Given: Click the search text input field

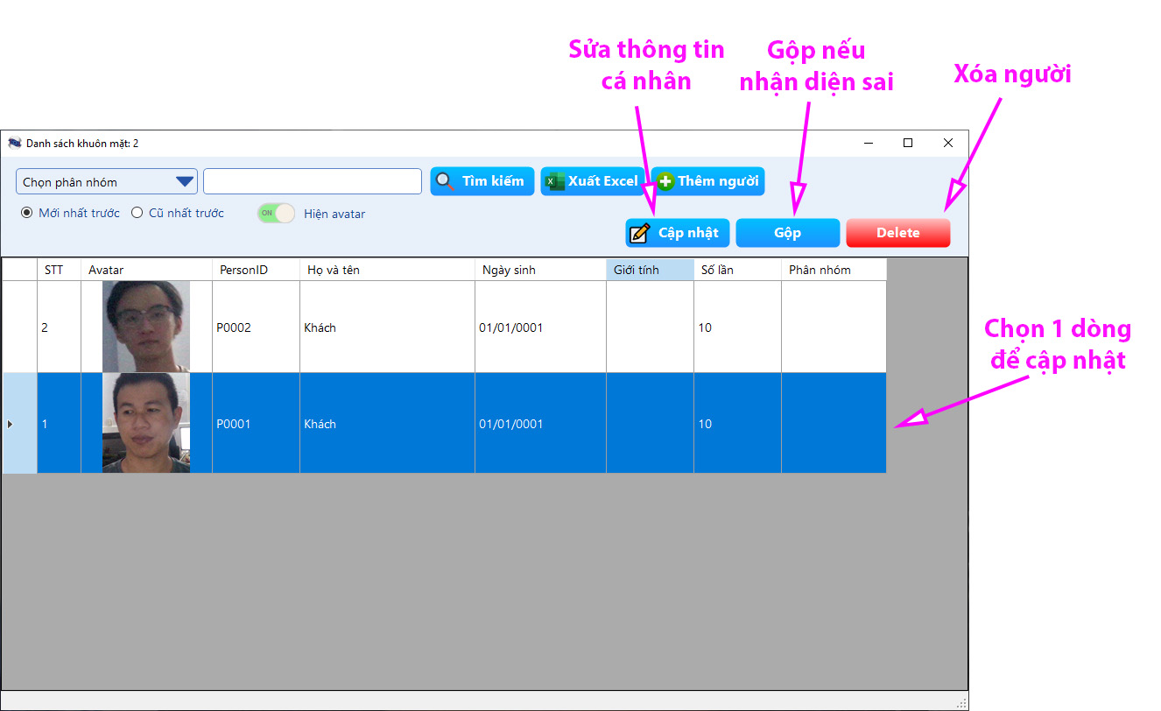Looking at the screenshot, I should pyautogui.click(x=313, y=181).
